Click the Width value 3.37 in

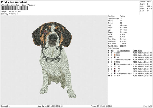click(x=149, y=9)
